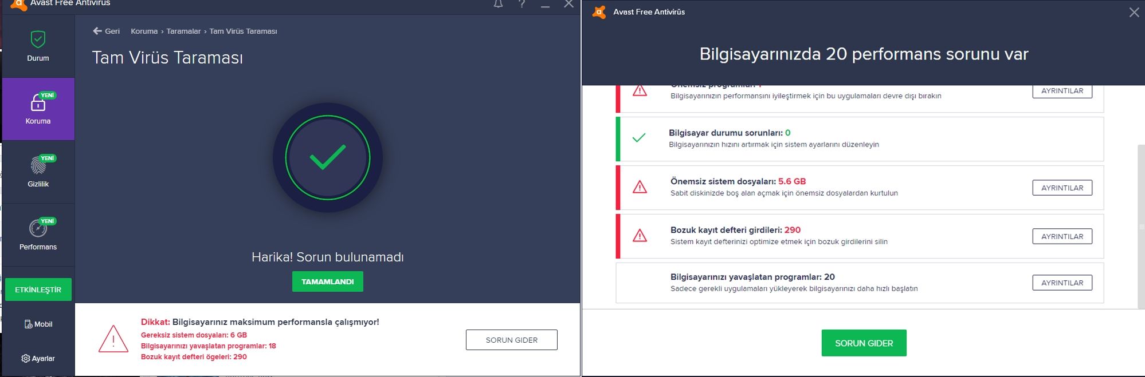Click the green SORUN GİDER button

coord(864,343)
